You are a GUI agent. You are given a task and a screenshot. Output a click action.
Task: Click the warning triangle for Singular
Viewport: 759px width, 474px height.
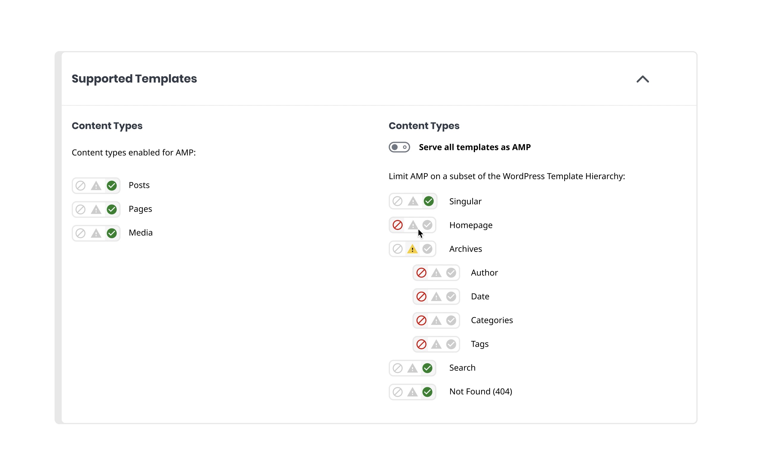coord(413,201)
